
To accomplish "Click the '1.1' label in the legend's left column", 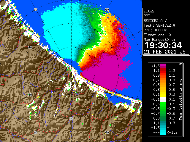I will point(156,71).
